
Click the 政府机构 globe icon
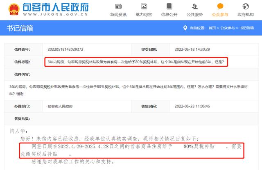point(246,7)
